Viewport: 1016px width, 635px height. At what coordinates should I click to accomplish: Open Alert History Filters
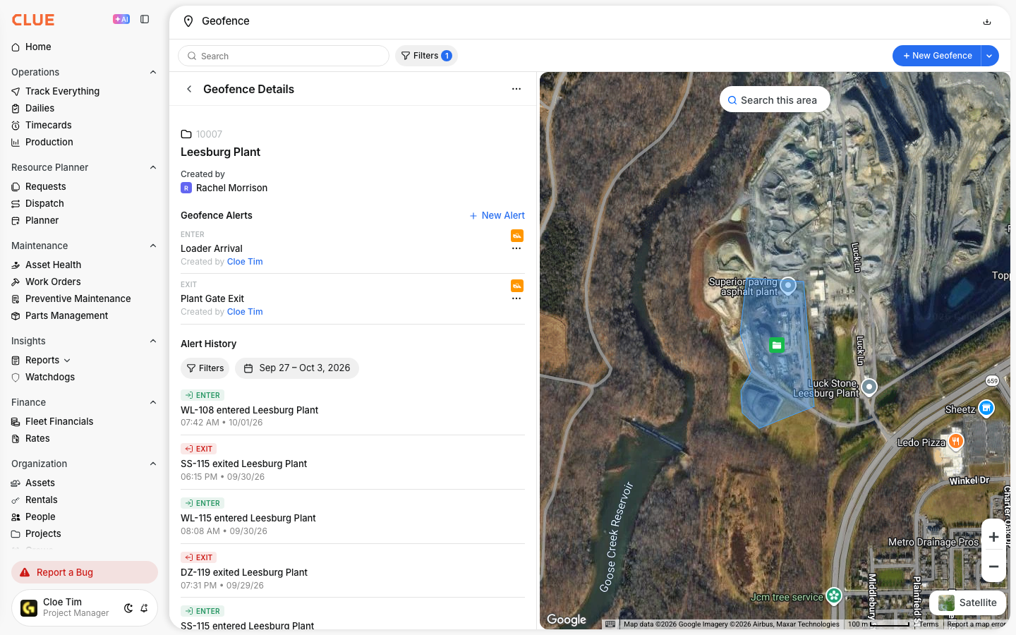tap(205, 368)
